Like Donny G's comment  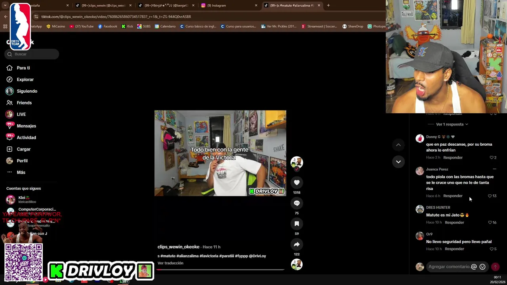tap(493, 158)
